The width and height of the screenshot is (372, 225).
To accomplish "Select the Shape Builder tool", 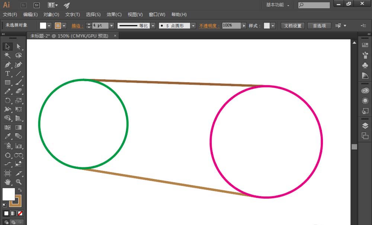I will click(7, 118).
